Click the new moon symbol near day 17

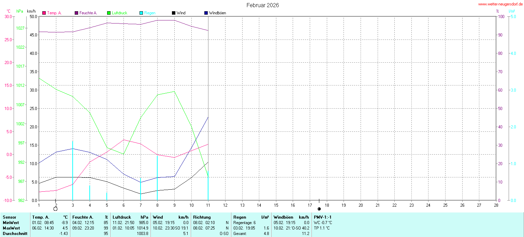319,209
